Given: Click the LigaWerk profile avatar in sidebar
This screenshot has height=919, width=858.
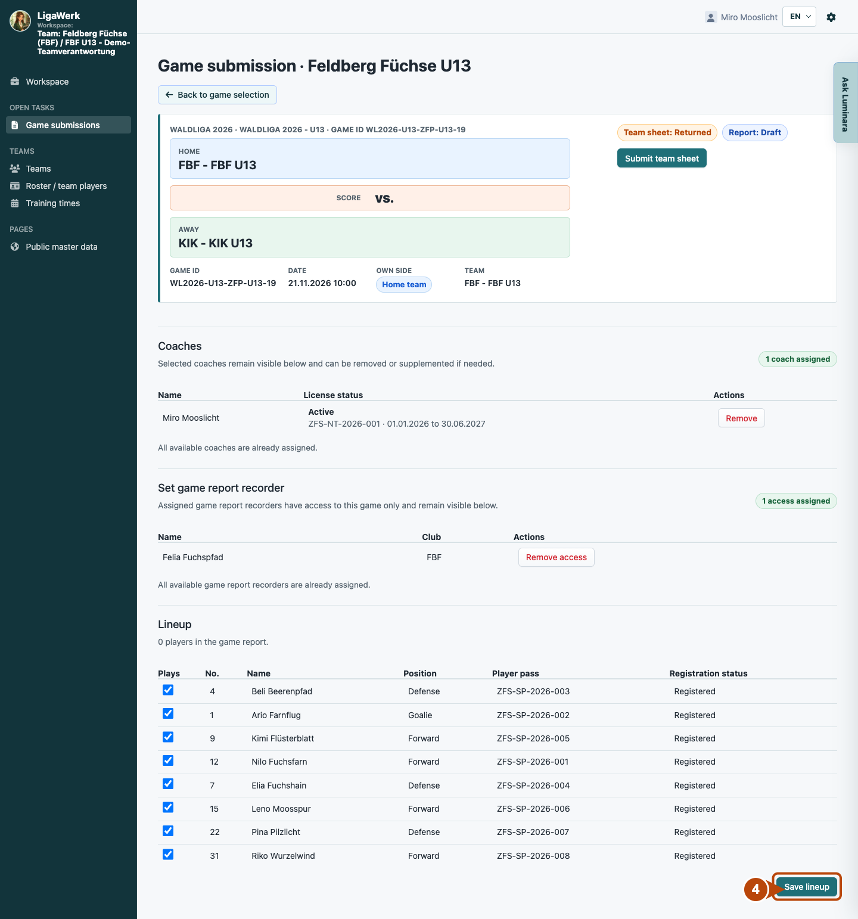Looking at the screenshot, I should point(20,21).
